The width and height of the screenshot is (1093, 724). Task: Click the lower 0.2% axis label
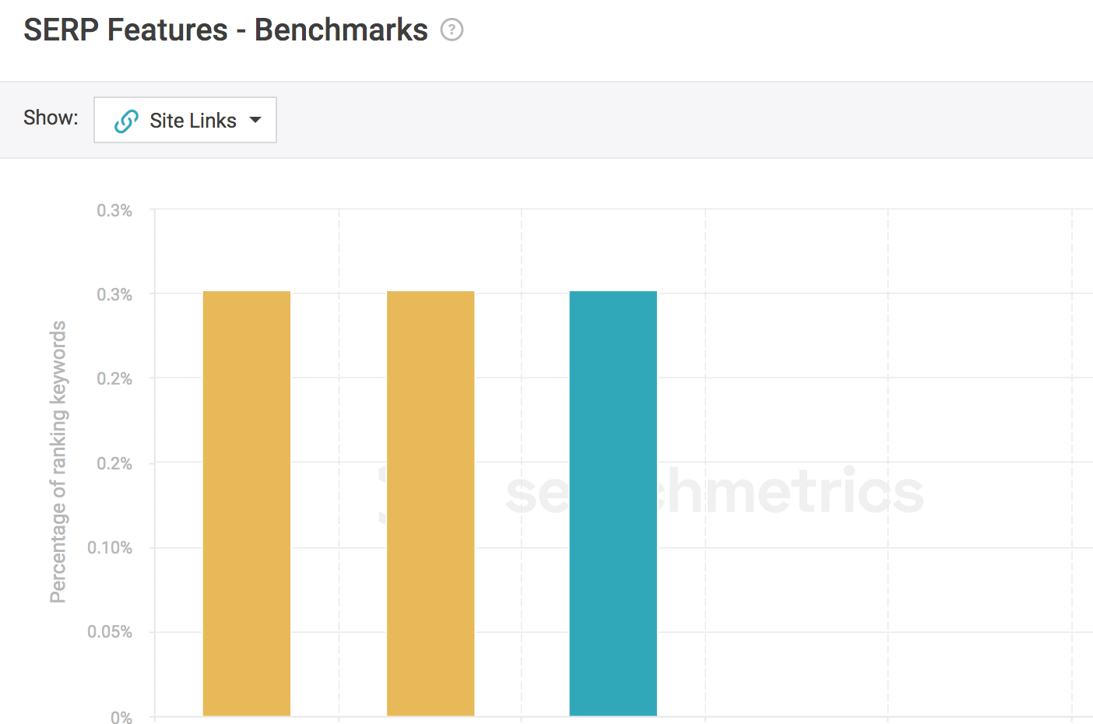click(x=114, y=463)
